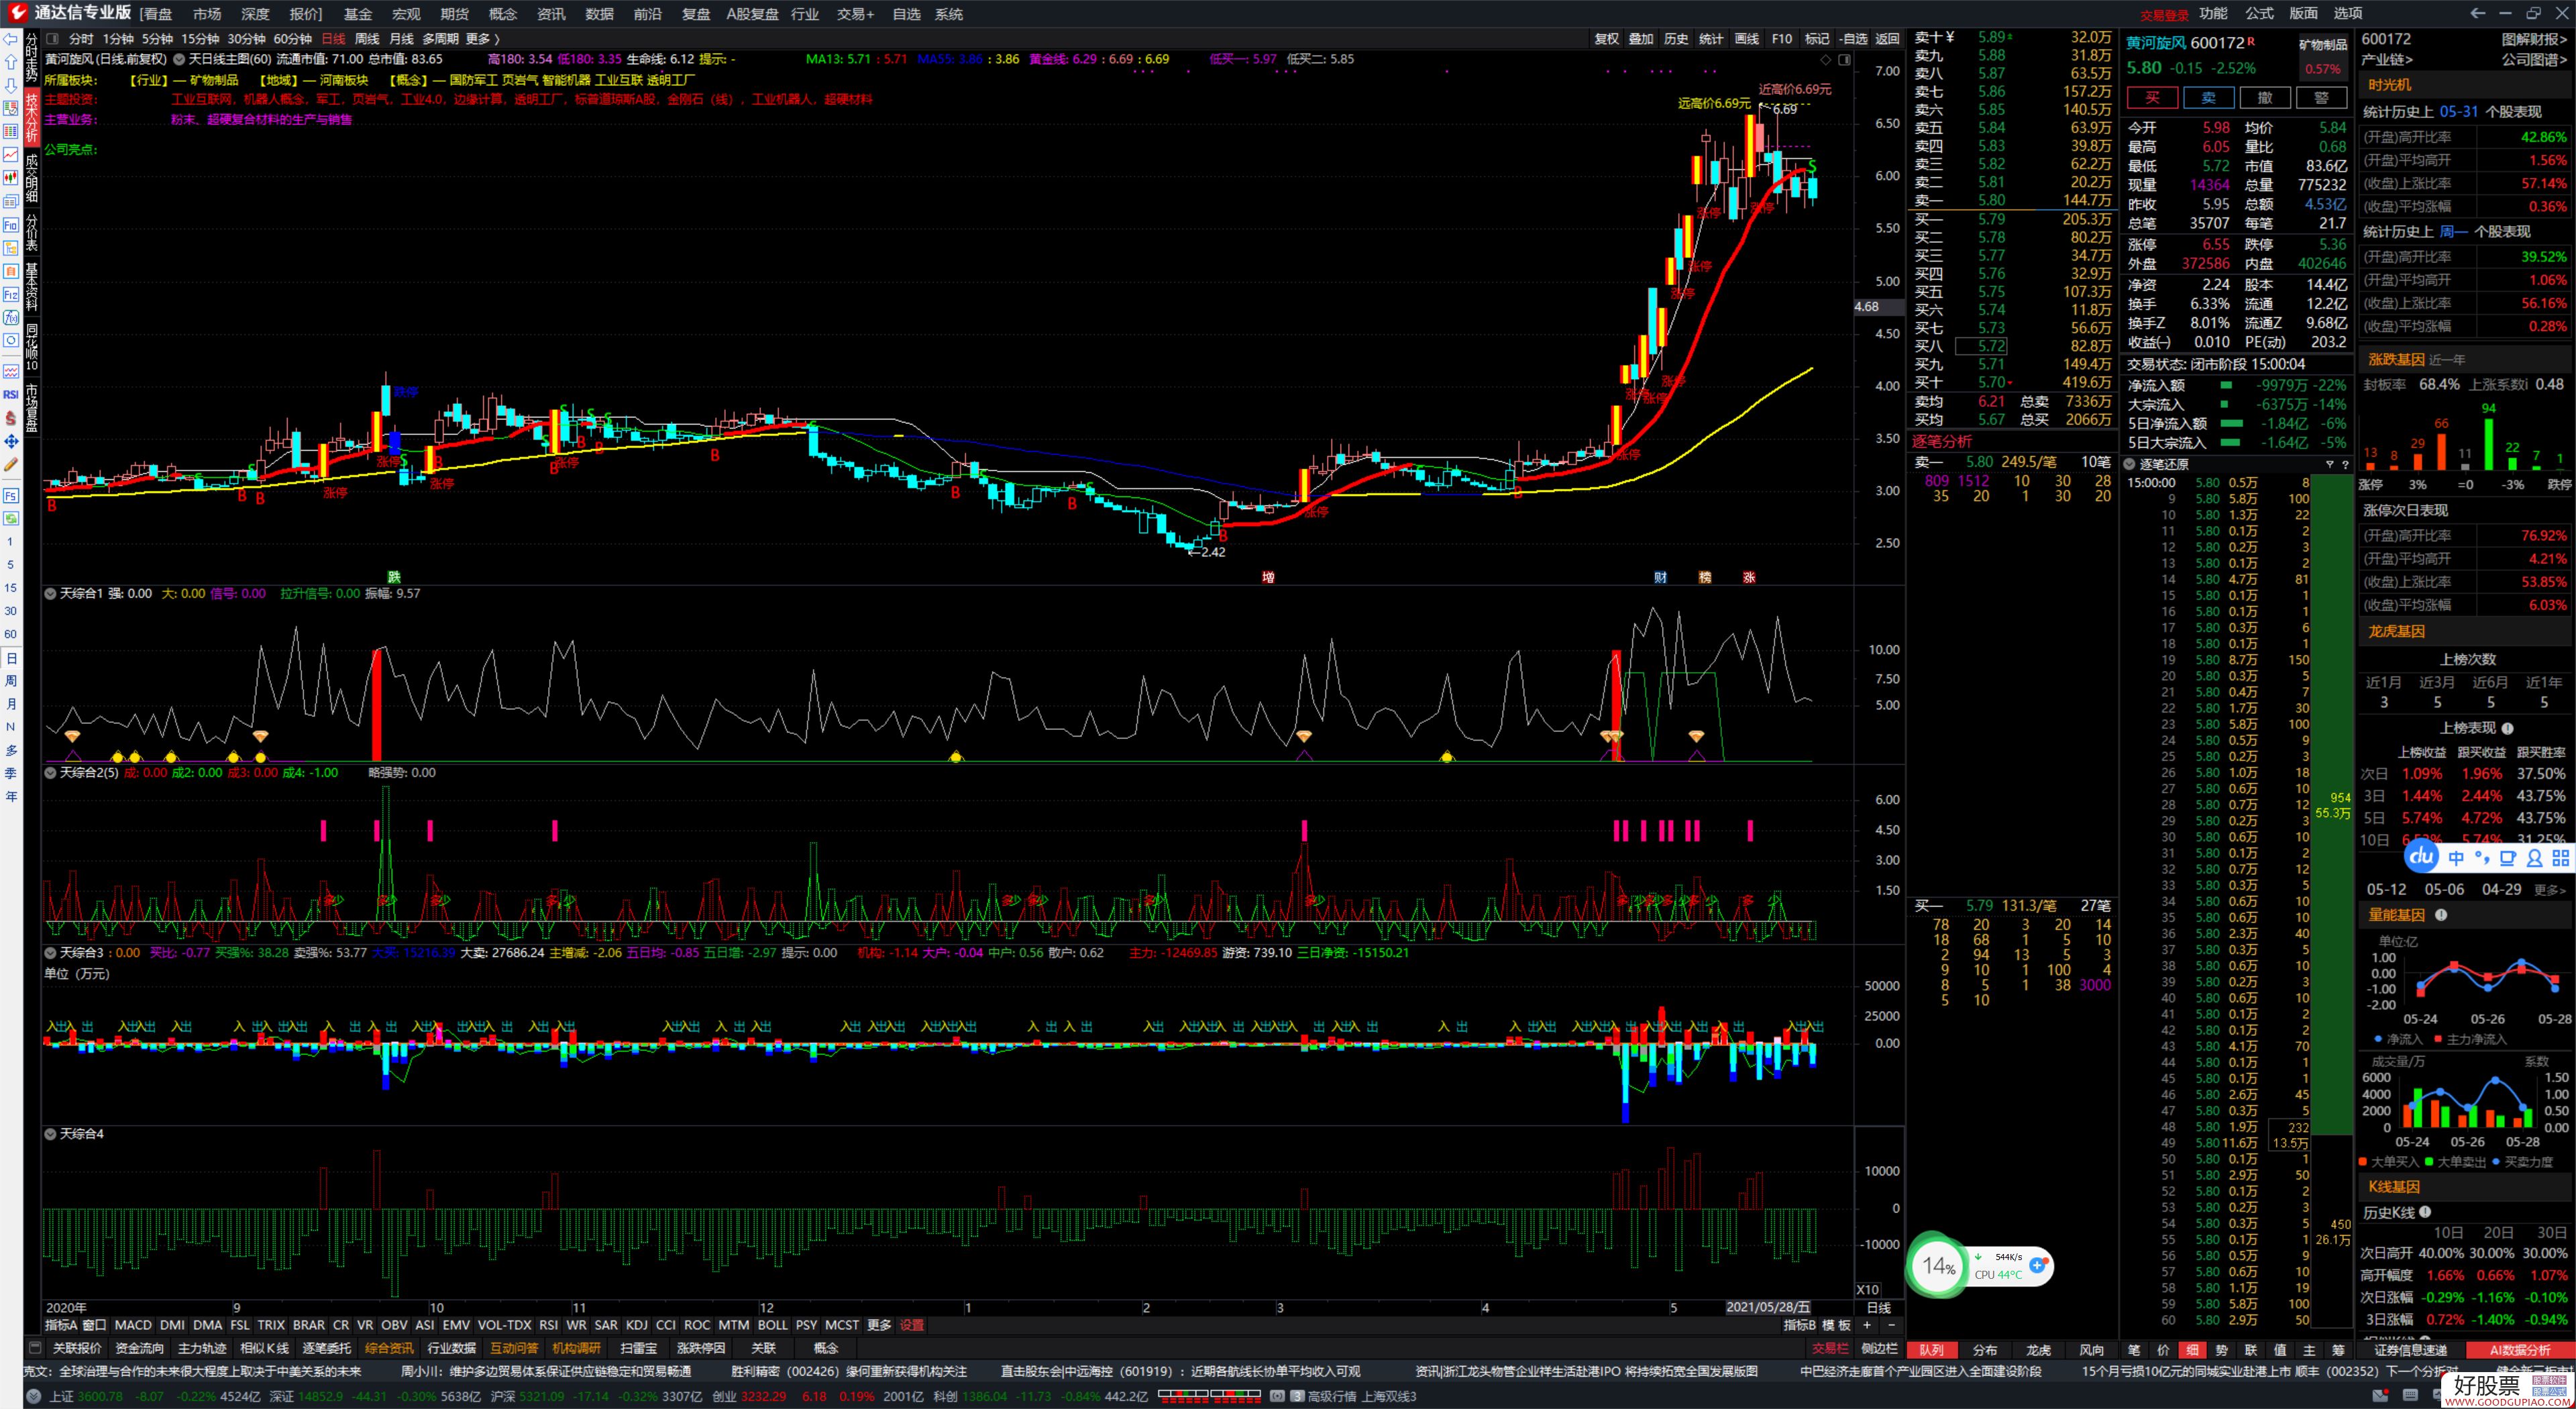The image size is (2576, 1409).
Task: Open the 逐笔还原 panel dropdown circle
Action: click(x=2129, y=464)
